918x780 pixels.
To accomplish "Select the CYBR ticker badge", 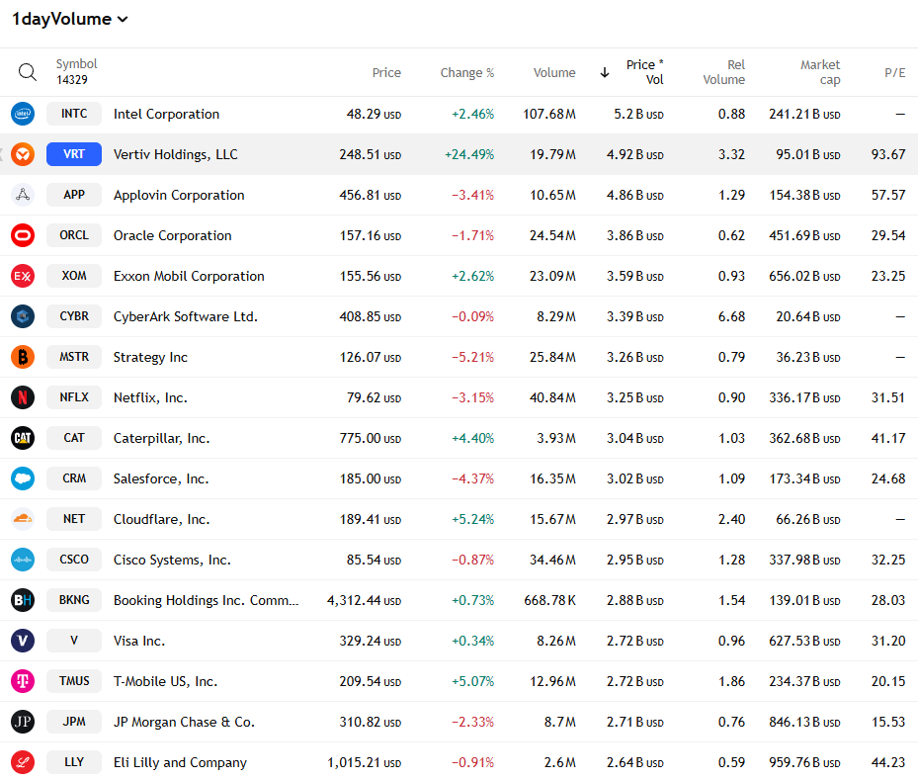I will [74, 316].
